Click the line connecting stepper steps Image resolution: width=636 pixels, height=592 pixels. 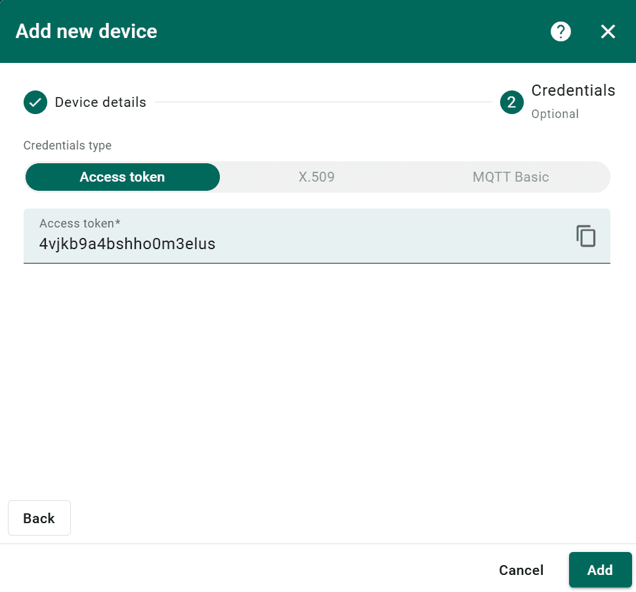coord(323,102)
